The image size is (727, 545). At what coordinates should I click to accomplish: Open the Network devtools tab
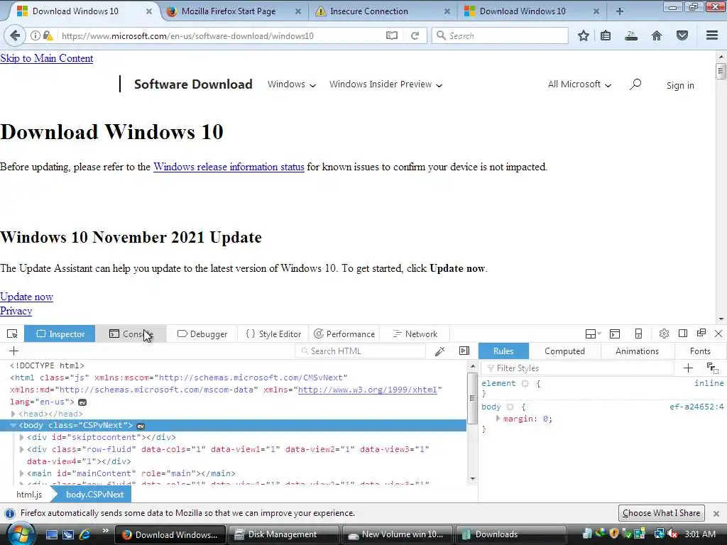415,334
